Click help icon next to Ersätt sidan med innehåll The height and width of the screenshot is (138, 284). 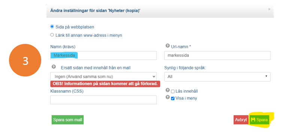point(54,67)
